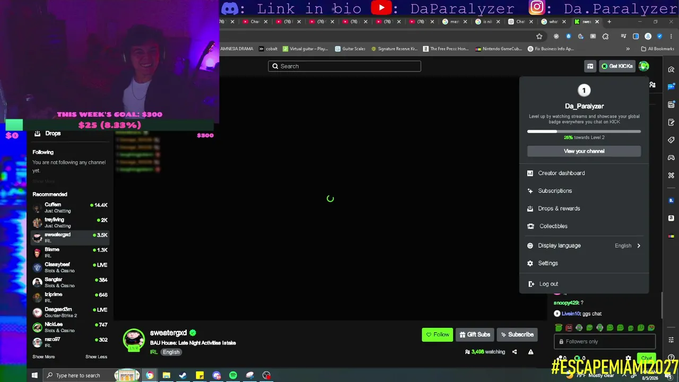Viewport: 679px width, 382px height.
Task: Open Sticky Notes from the taskbar
Action: [x=199, y=376]
